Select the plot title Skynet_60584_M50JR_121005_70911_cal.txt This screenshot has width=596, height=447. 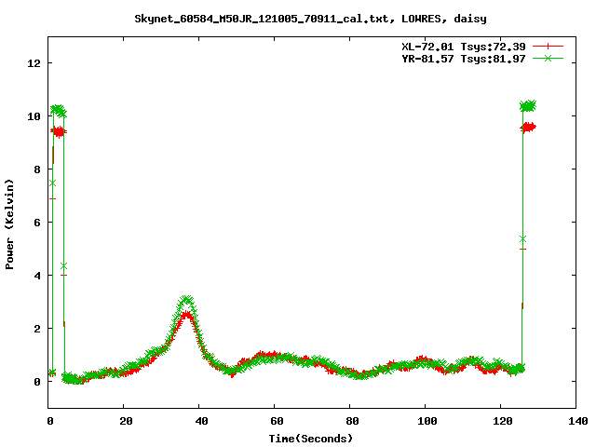262,19
